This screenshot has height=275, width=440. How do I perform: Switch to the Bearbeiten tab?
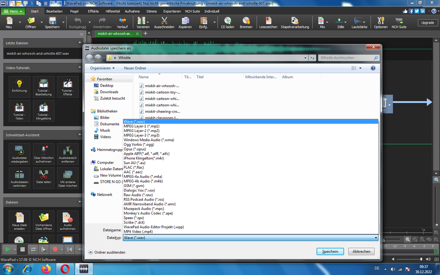pos(54,11)
